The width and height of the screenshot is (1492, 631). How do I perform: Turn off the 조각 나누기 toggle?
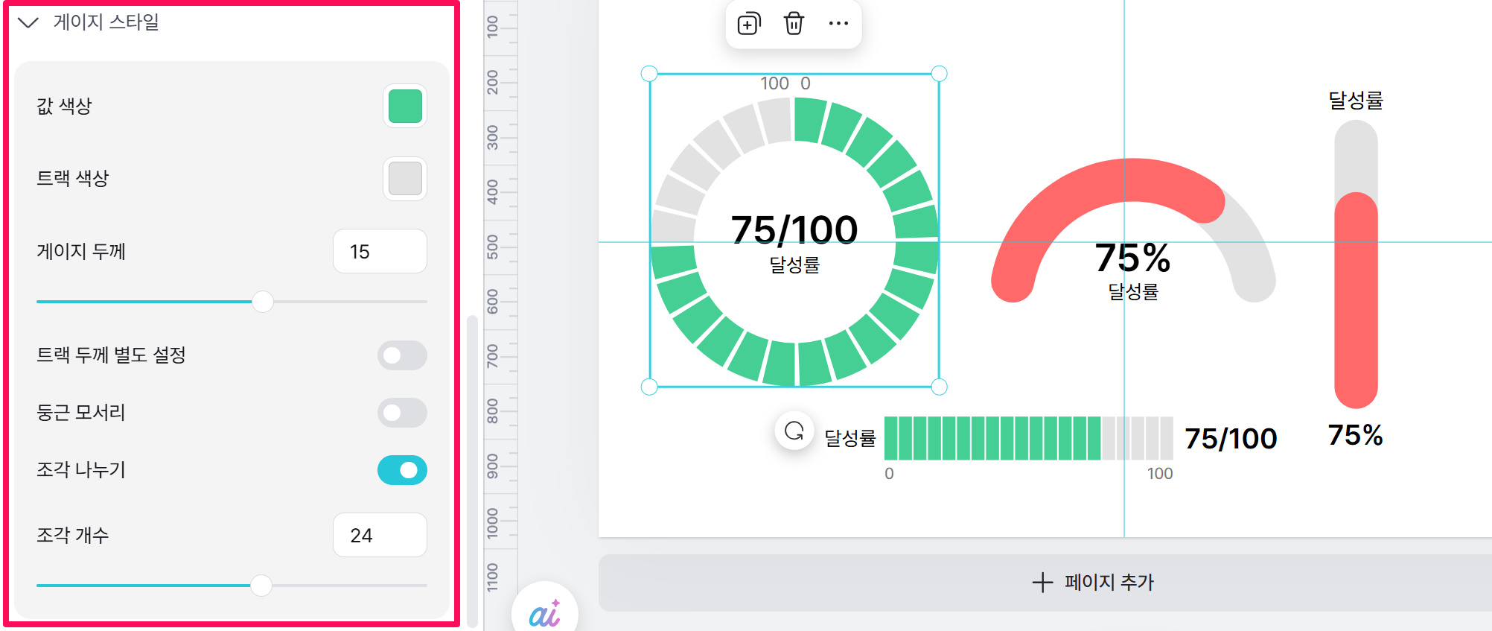(x=402, y=470)
